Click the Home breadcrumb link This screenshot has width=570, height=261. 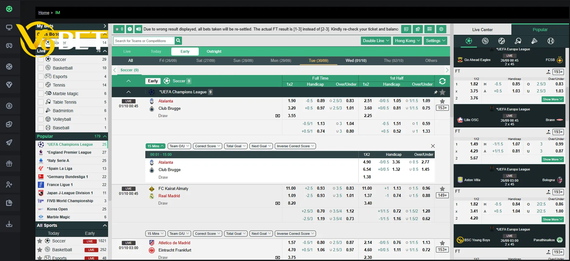tap(44, 13)
